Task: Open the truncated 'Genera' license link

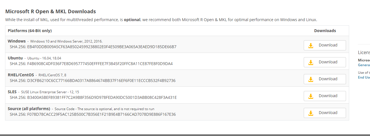Action: [364, 65]
